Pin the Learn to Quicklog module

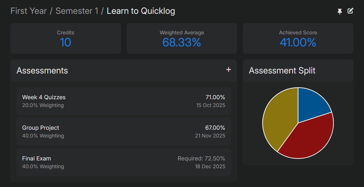(340, 11)
